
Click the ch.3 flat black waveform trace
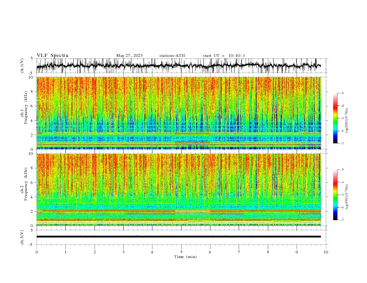tap(178, 237)
